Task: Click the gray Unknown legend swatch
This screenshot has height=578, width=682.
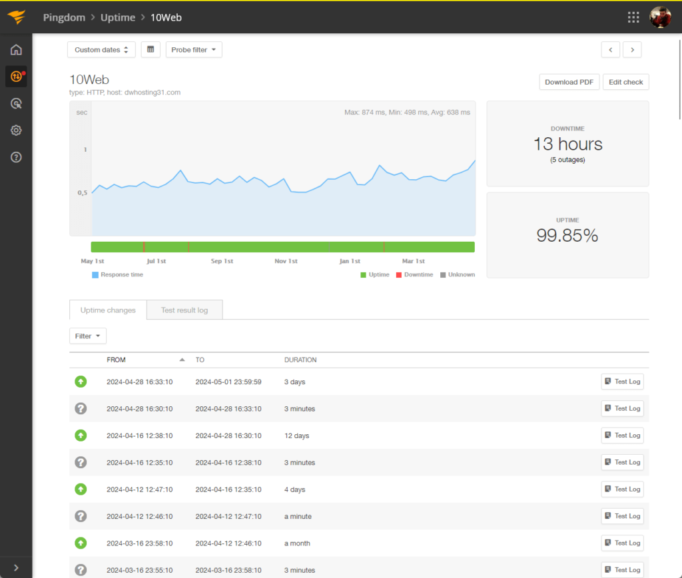Action: tap(443, 275)
